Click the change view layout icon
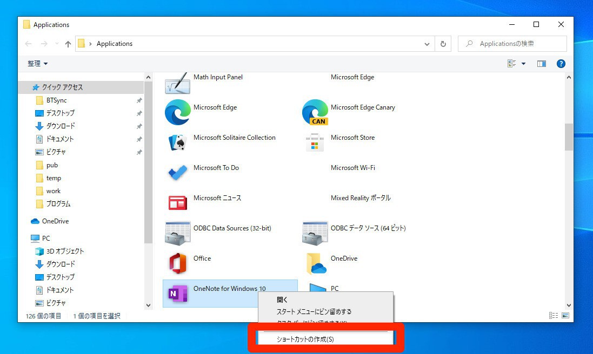The height and width of the screenshot is (354, 593). (512, 64)
